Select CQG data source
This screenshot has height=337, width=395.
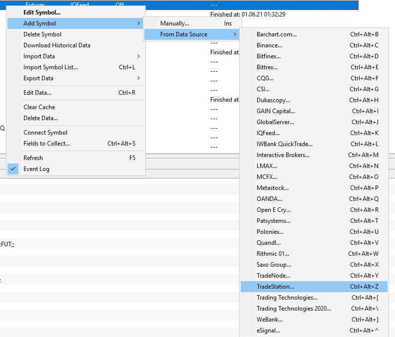[x=314, y=78]
